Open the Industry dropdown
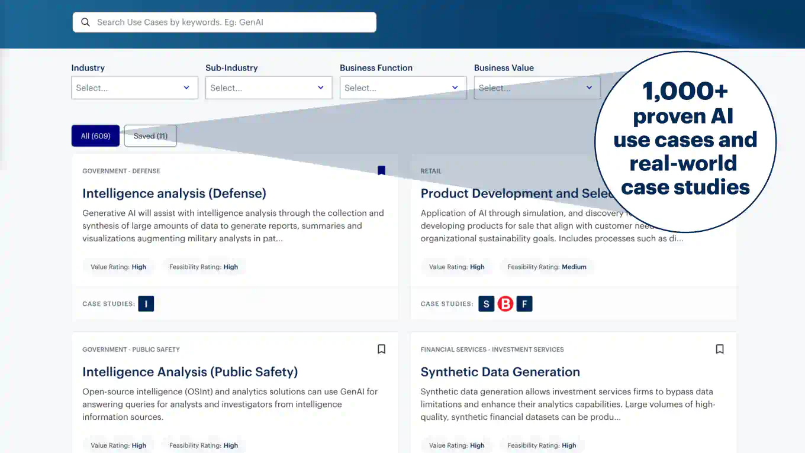 (134, 88)
